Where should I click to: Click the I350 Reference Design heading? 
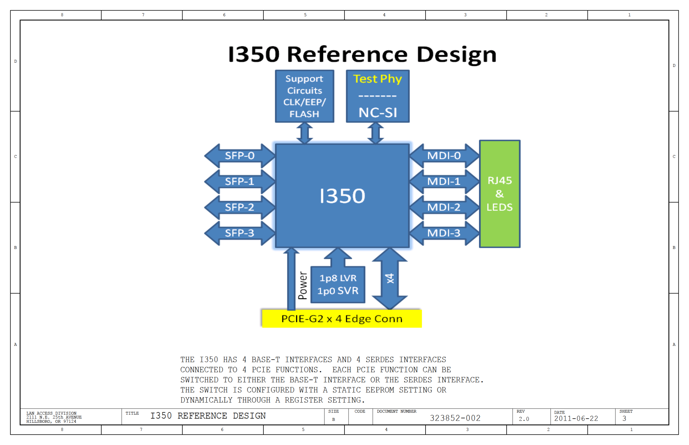pos(362,54)
